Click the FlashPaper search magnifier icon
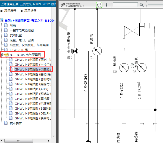 tap(142, 5)
